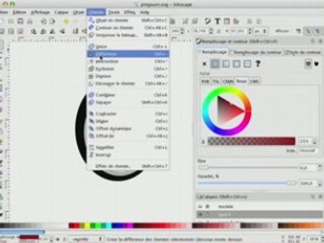
Task: Select Offset dynamique menu entry
Action: coord(128,129)
